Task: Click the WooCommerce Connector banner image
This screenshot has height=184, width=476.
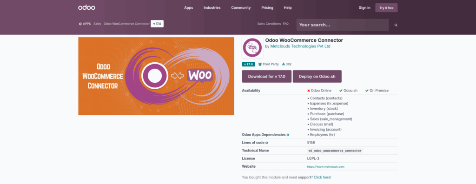Action: click(156, 76)
